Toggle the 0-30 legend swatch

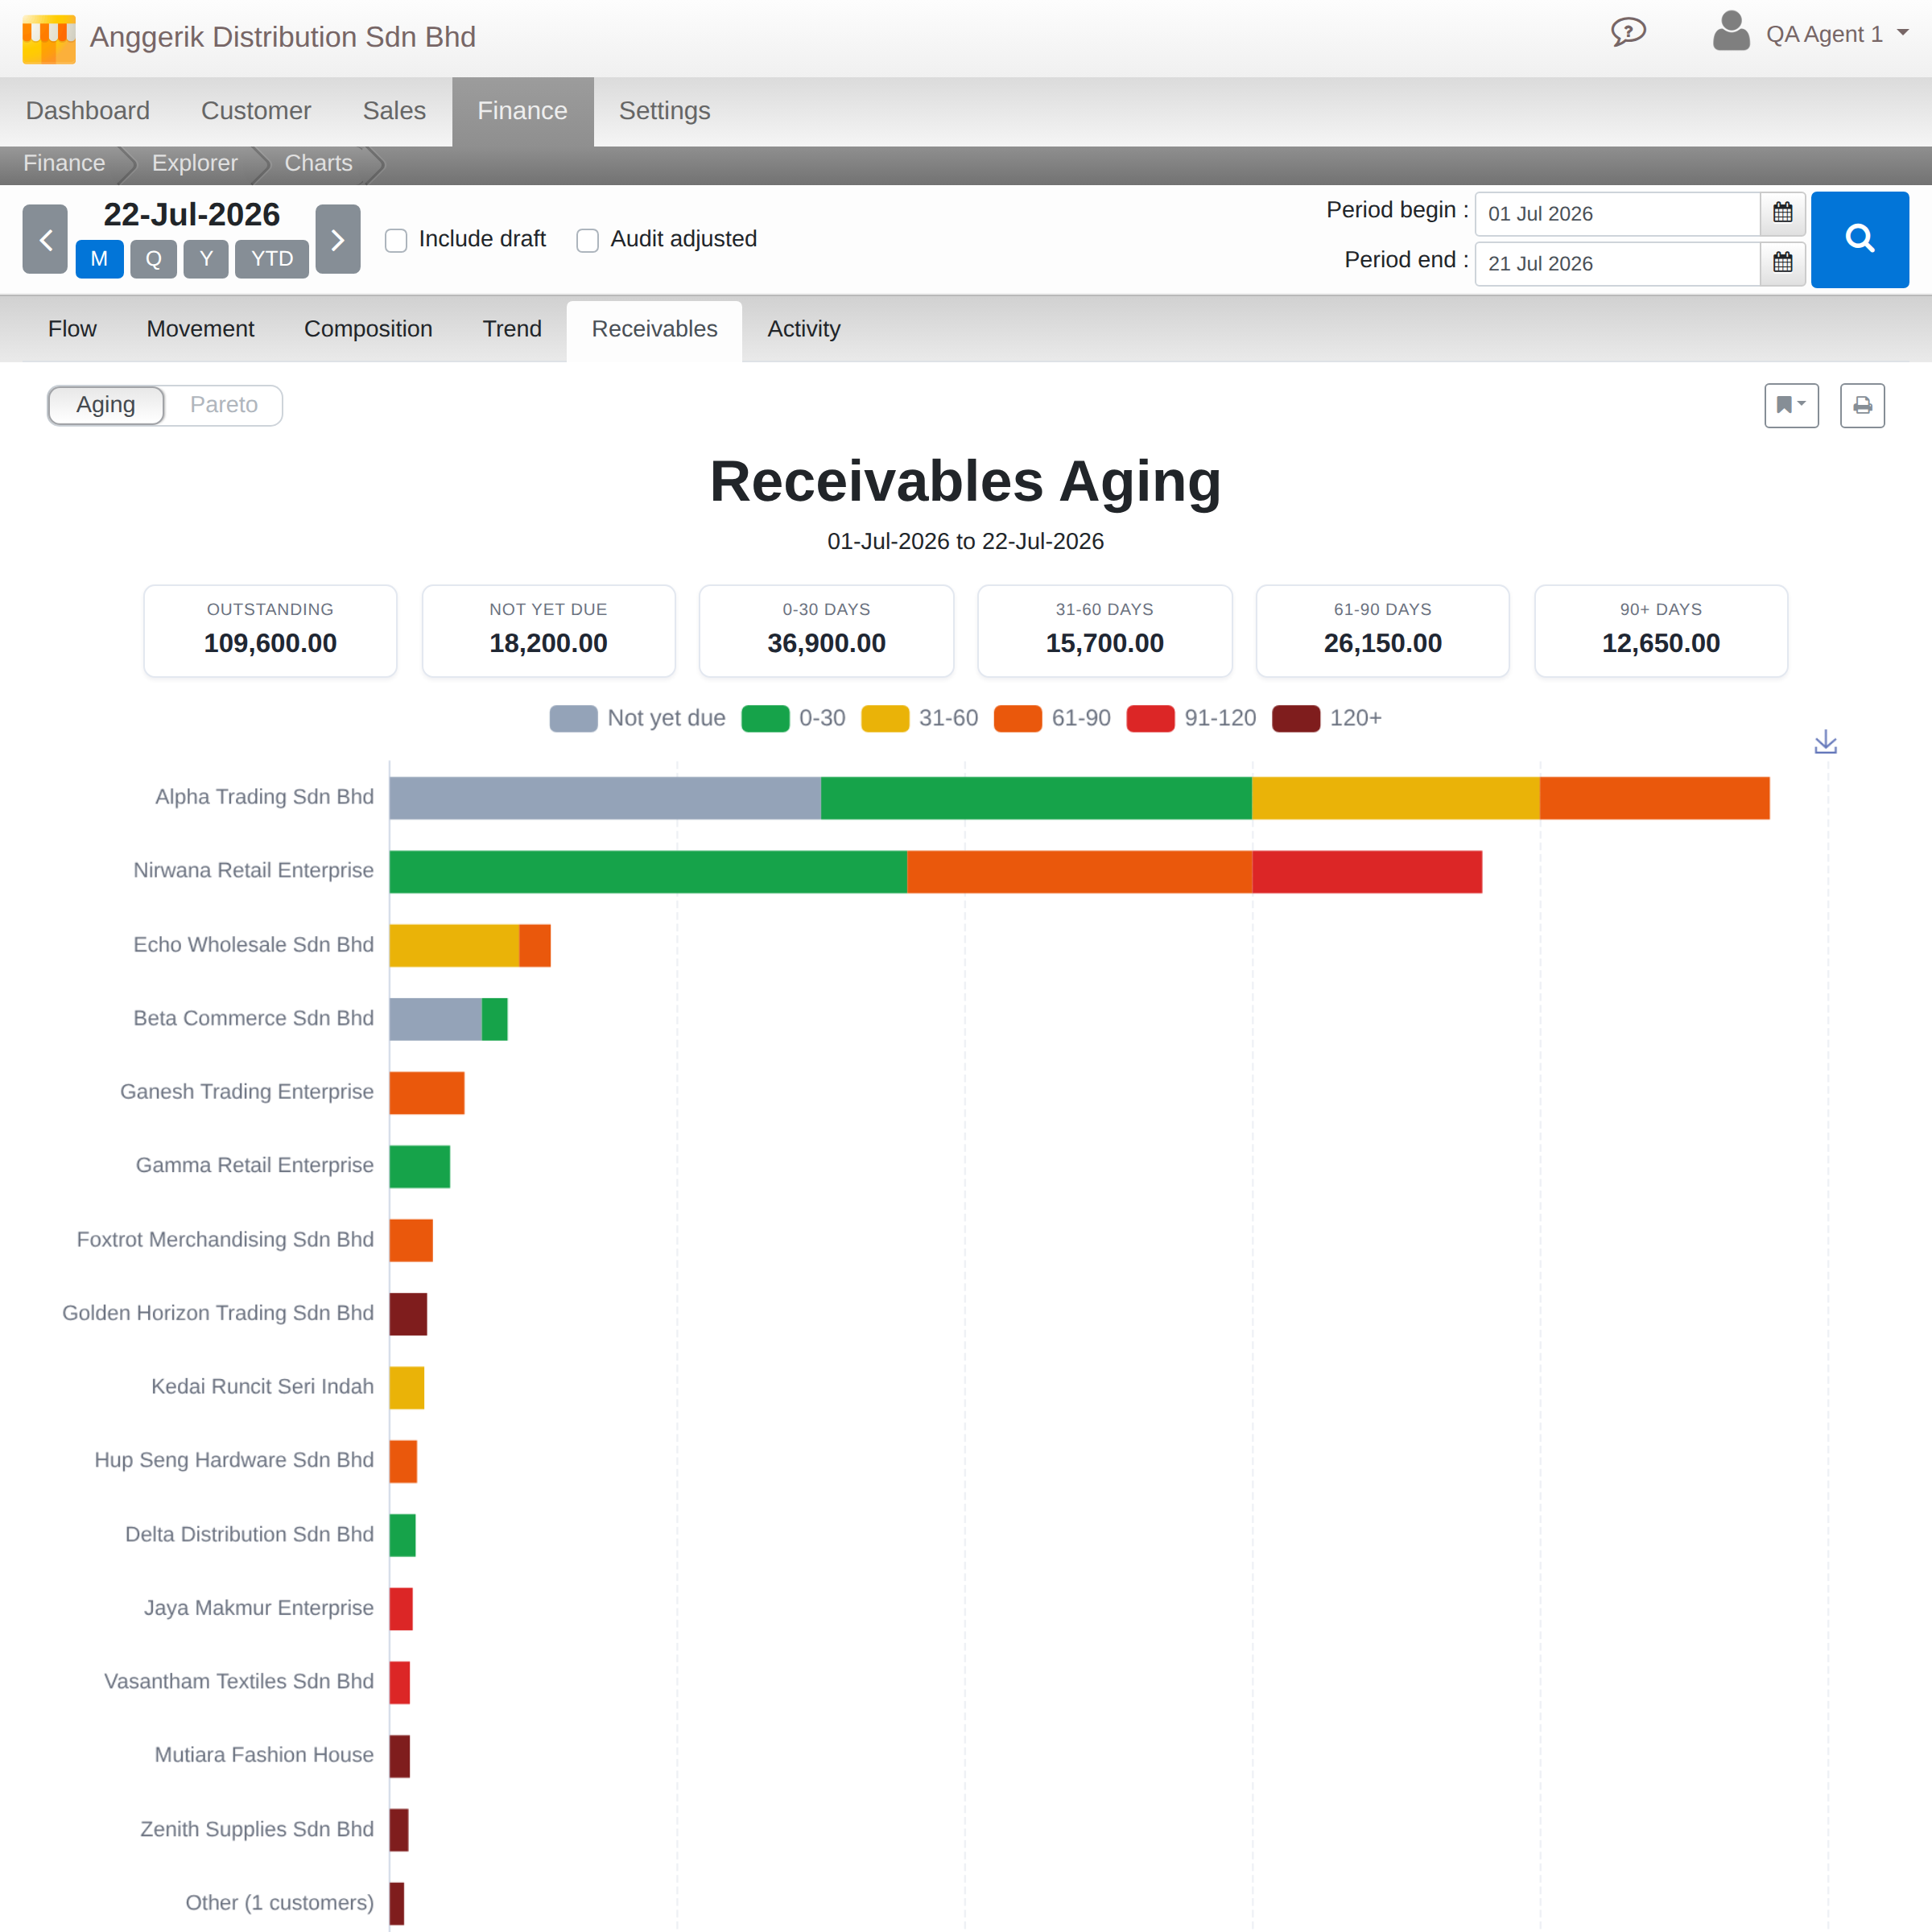(765, 719)
